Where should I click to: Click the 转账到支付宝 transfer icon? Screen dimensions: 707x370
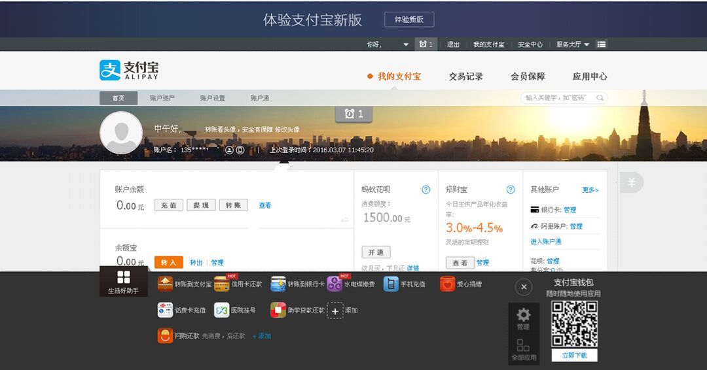point(165,284)
